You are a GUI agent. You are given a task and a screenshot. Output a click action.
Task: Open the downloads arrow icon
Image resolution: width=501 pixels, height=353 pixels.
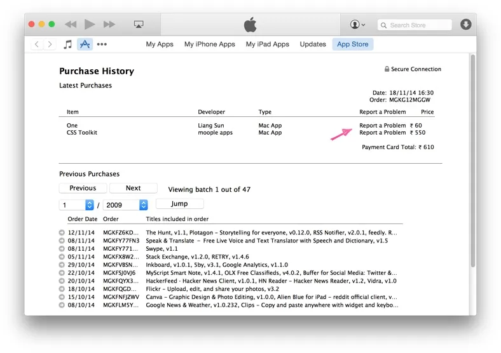(466, 24)
